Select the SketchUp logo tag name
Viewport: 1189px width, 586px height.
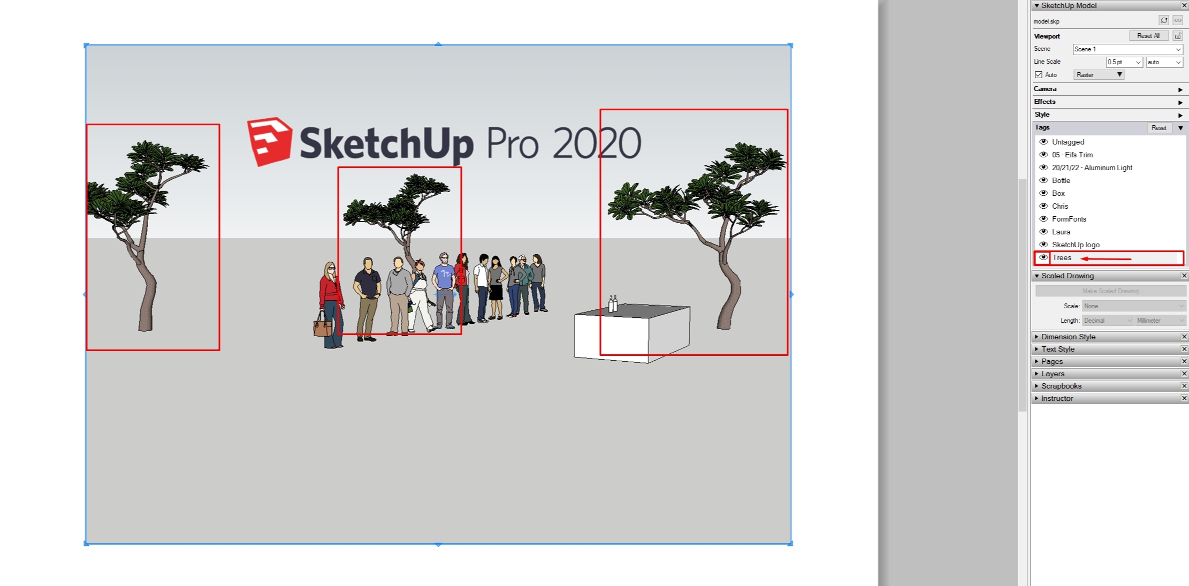point(1076,245)
